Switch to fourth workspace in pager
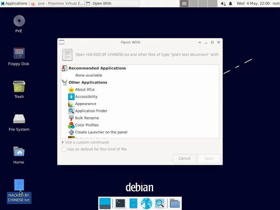 tap(212, 4)
